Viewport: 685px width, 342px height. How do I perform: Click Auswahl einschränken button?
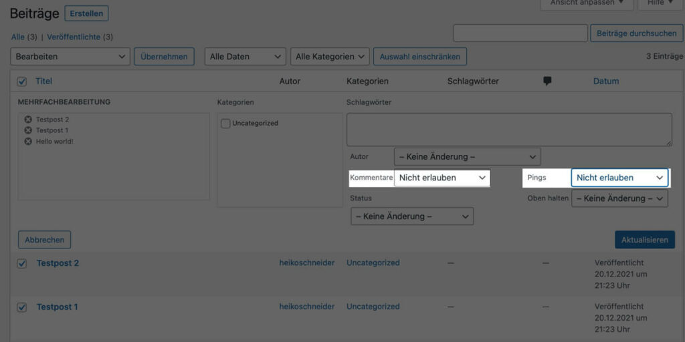pyautogui.click(x=420, y=57)
